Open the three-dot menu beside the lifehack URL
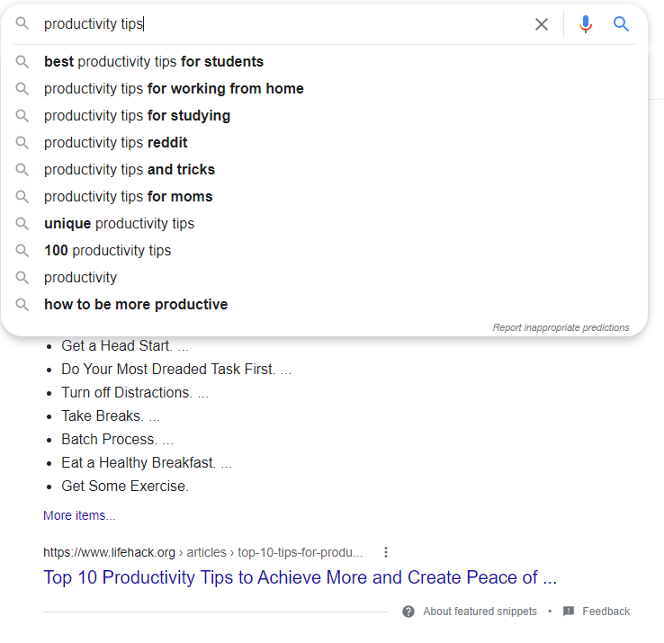The height and width of the screenshot is (643, 664). 385,552
